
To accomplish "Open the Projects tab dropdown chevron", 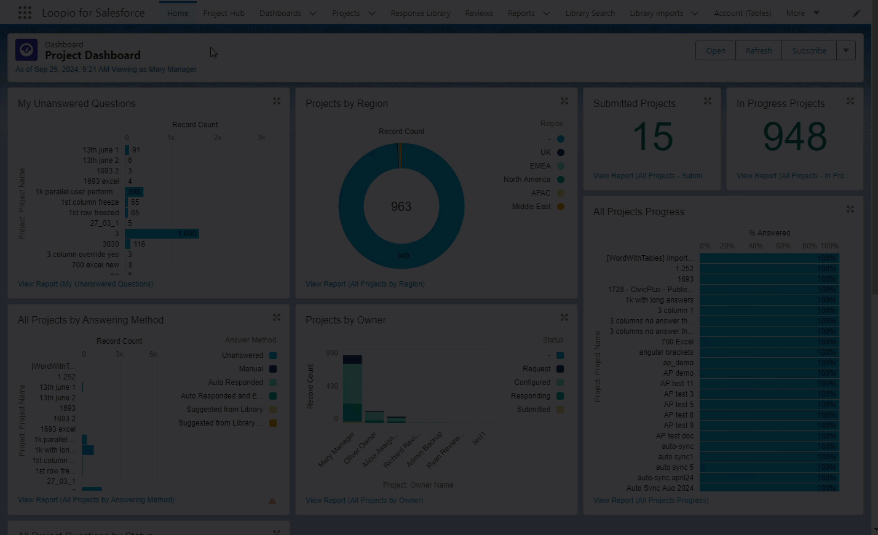I will (371, 13).
